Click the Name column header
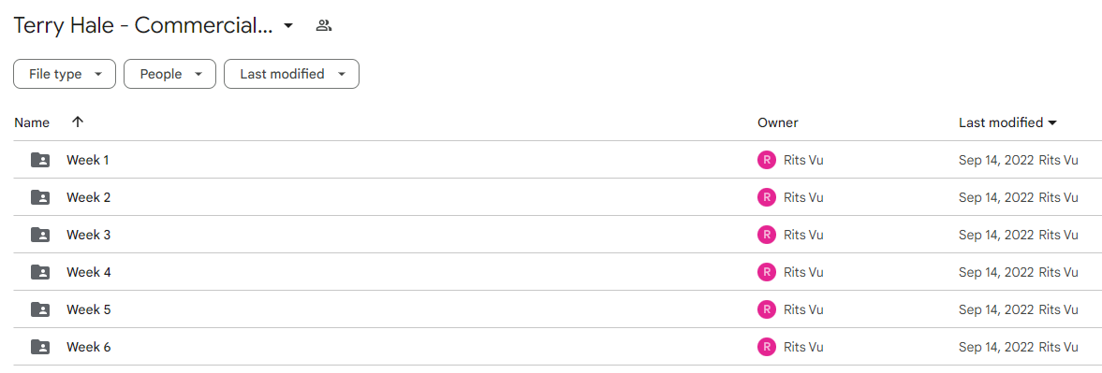The width and height of the screenshot is (1102, 373). (x=33, y=122)
